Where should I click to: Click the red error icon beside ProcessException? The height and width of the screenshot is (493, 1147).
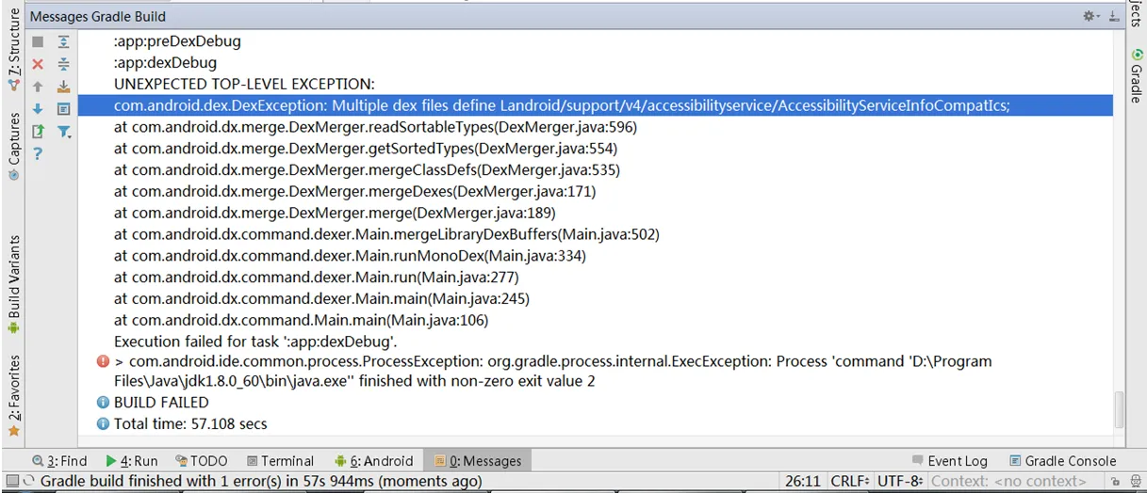[103, 361]
